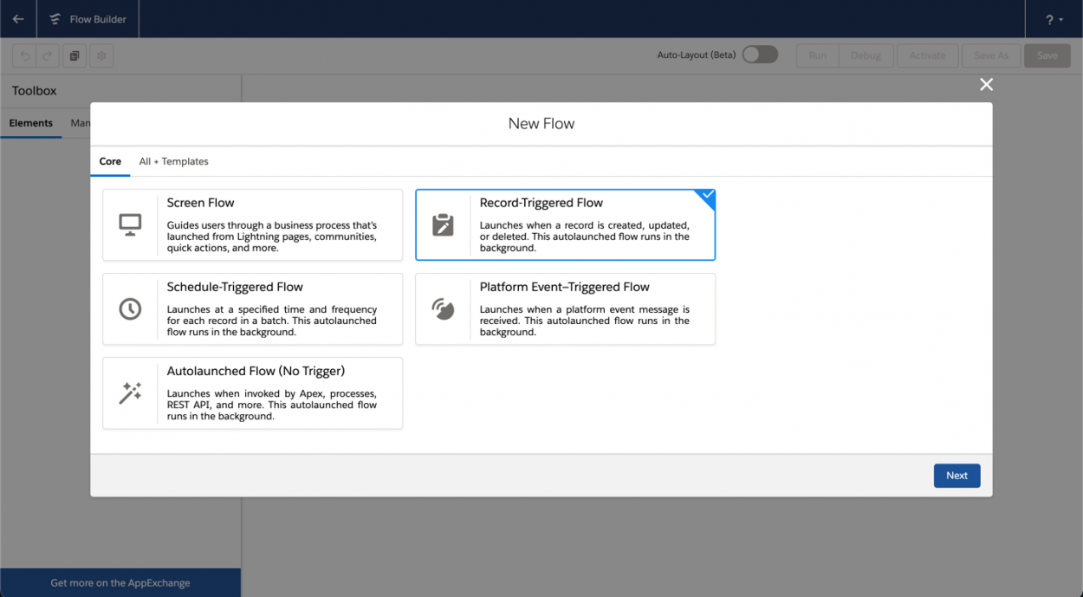Click the Flow Builder logo icon

coord(55,19)
